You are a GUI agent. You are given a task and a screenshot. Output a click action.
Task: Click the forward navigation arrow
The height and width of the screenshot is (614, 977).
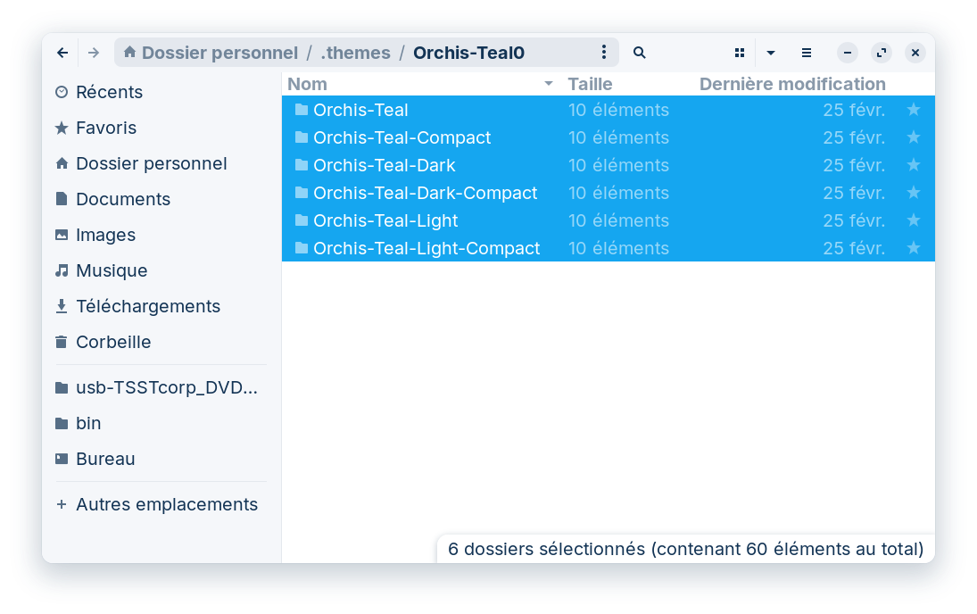pyautogui.click(x=94, y=53)
